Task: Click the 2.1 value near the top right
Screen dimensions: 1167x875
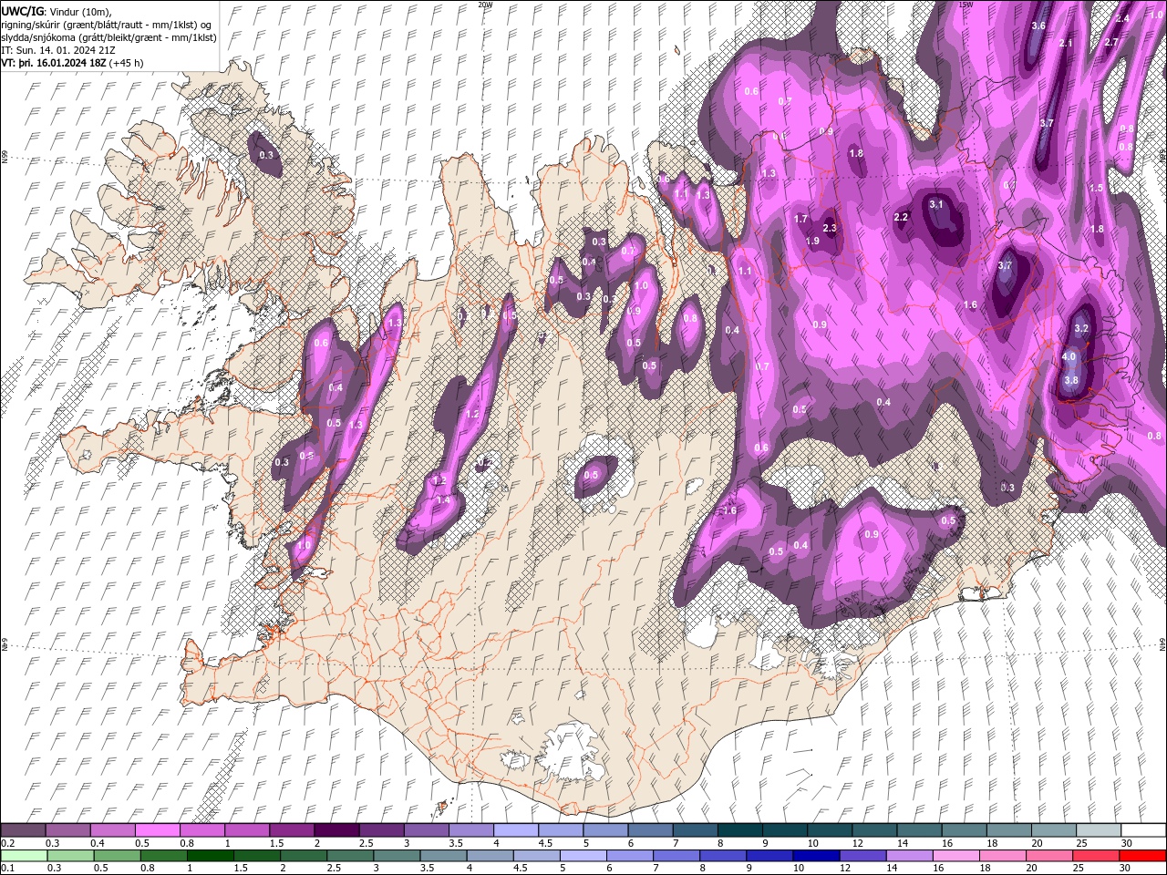Action: click(1066, 44)
